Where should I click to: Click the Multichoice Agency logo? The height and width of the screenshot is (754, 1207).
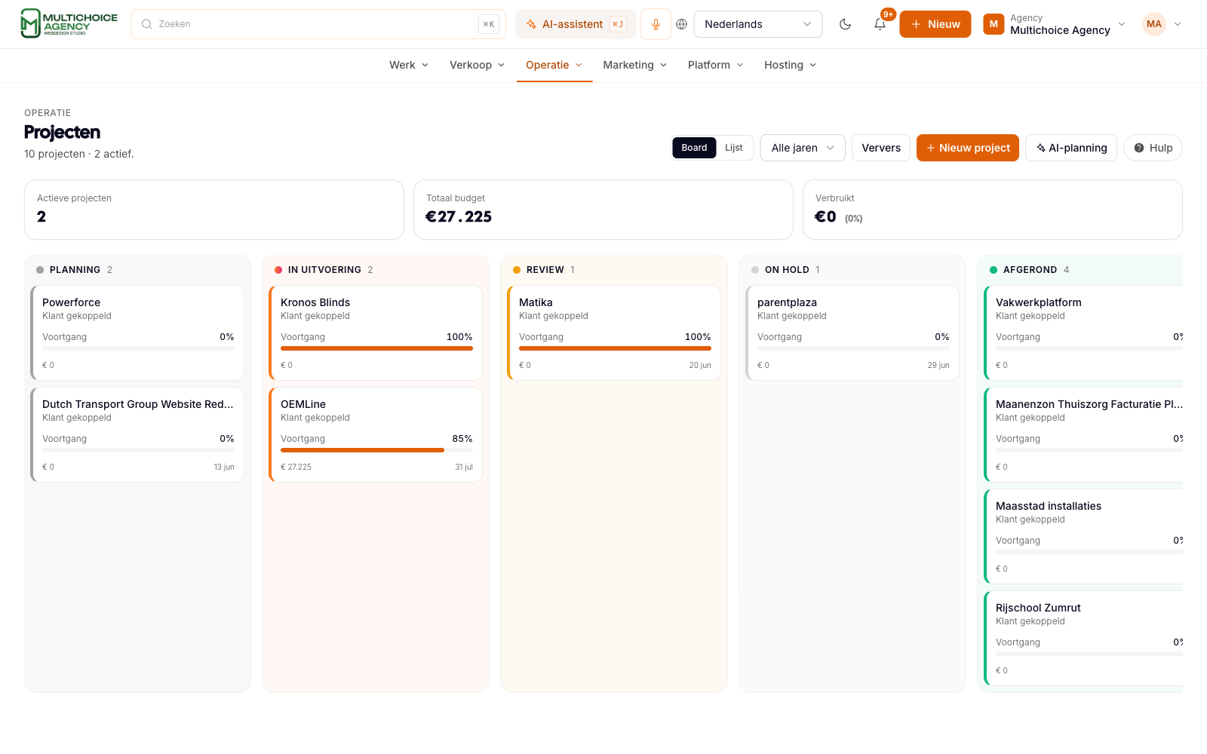pyautogui.click(x=69, y=23)
